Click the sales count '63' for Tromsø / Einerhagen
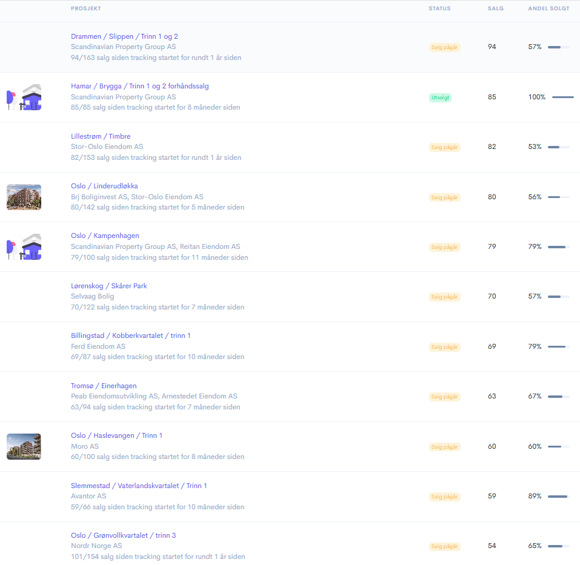 point(492,396)
